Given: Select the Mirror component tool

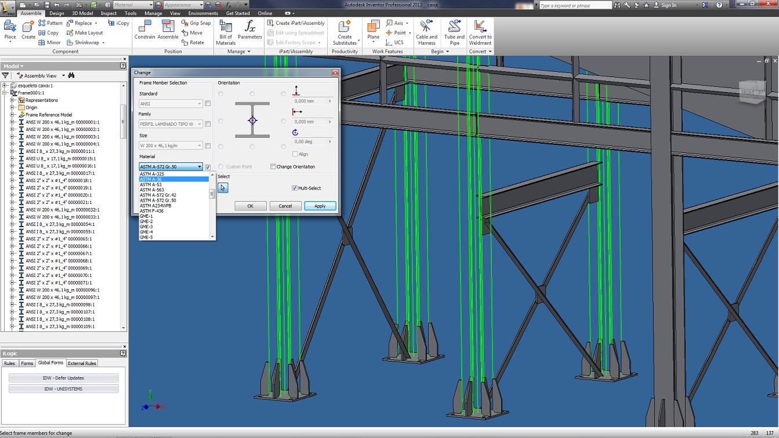Looking at the screenshot, I should (50, 42).
